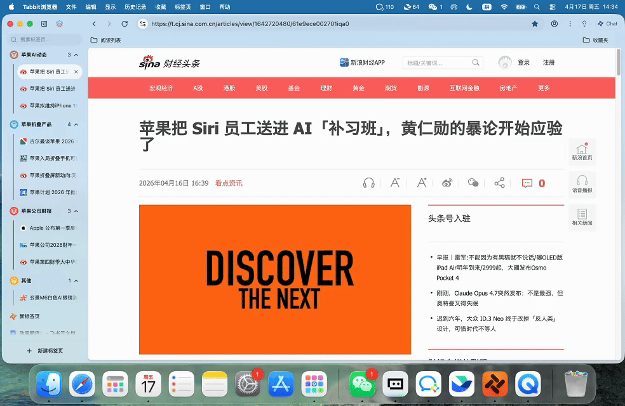Focus the 标题/关键词 search input
The height and width of the screenshot is (406, 625).
[x=436, y=63]
